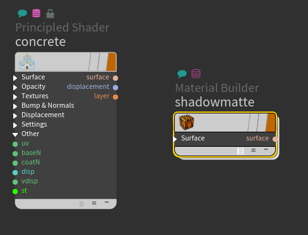Click the minimal dash view on concrete footer
The image size is (308, 235).
(x=107, y=202)
